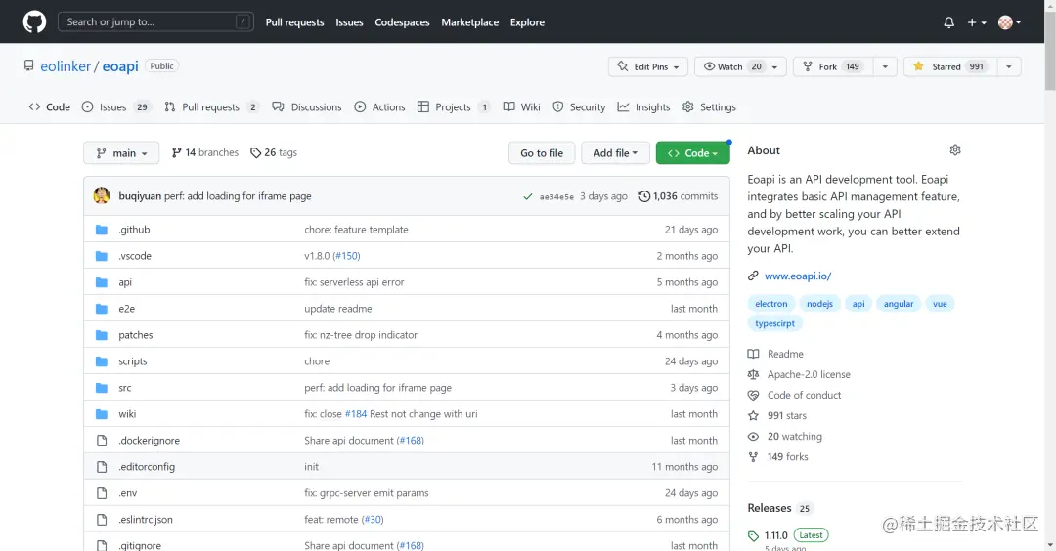Image resolution: width=1056 pixels, height=551 pixels.
Task: Select the electron topic tag
Action: (x=771, y=304)
